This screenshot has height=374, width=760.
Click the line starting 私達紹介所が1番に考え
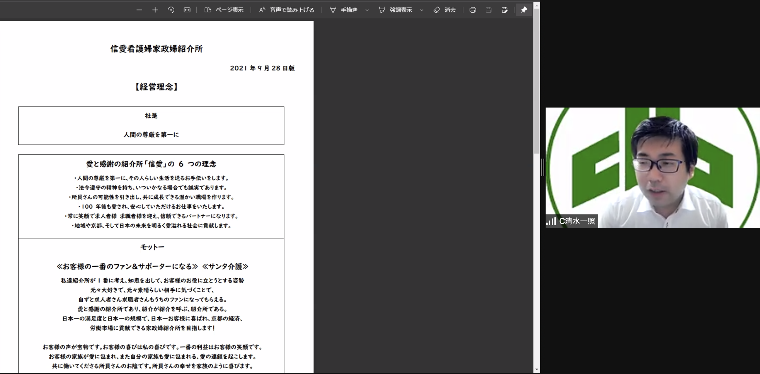click(152, 281)
